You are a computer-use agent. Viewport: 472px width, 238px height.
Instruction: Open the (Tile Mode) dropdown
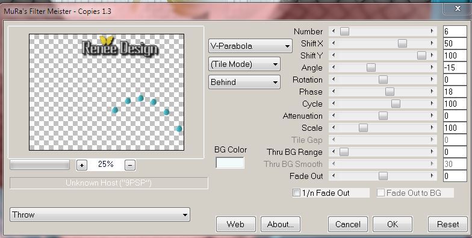[x=244, y=64]
